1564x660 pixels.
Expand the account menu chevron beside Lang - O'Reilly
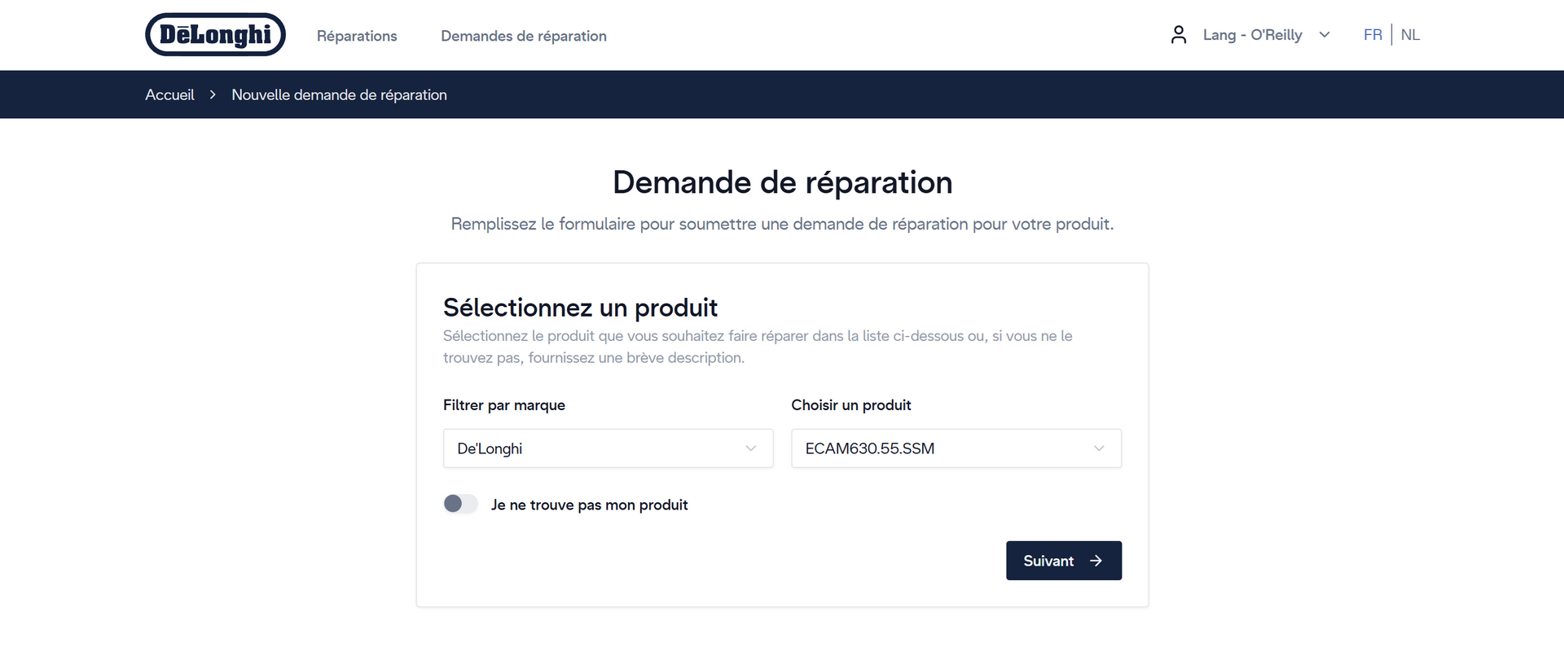pyautogui.click(x=1325, y=35)
